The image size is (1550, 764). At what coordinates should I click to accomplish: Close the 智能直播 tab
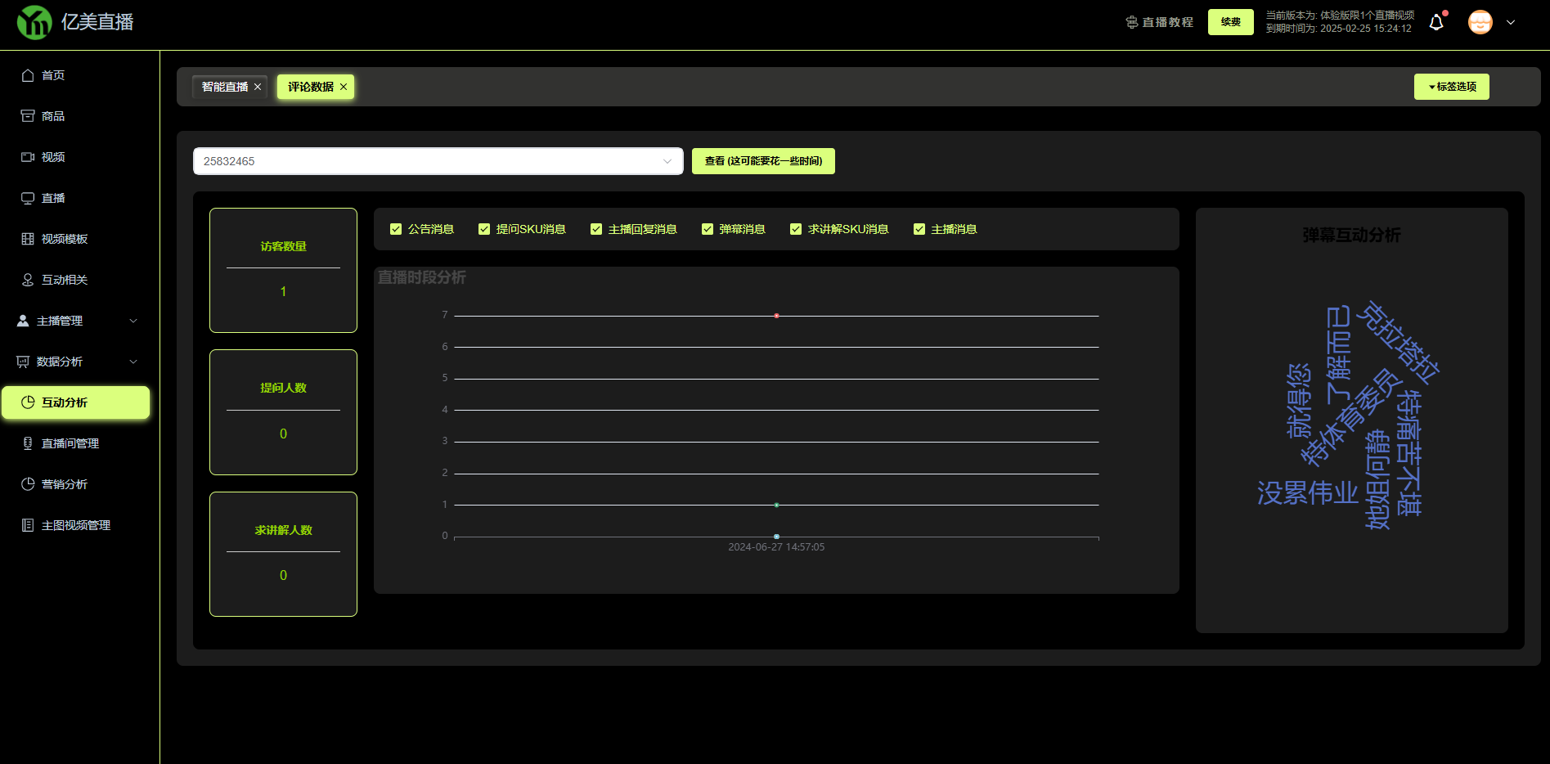258,87
